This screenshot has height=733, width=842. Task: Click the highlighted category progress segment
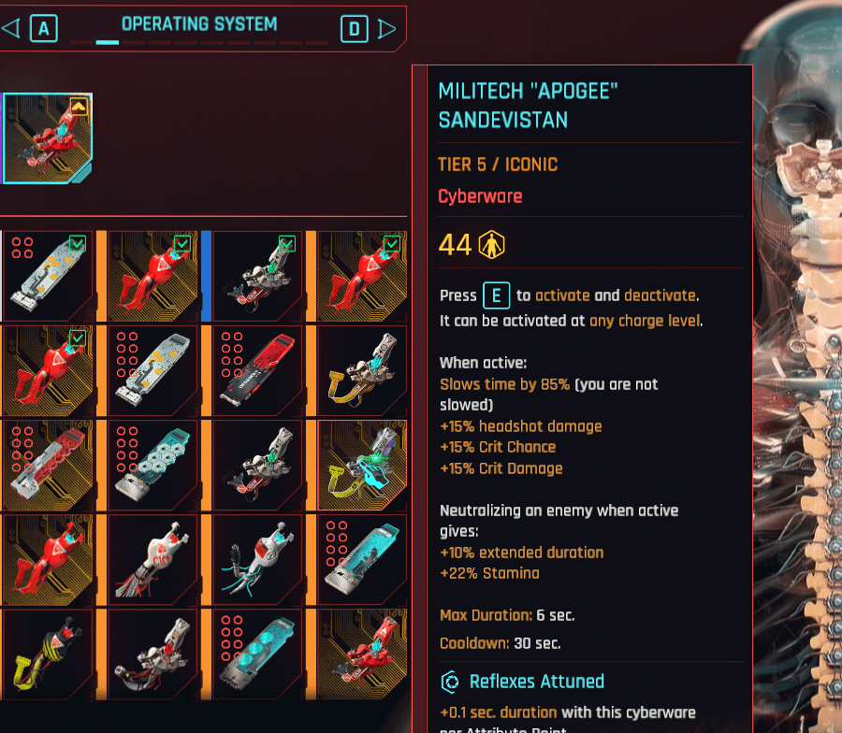pos(108,42)
